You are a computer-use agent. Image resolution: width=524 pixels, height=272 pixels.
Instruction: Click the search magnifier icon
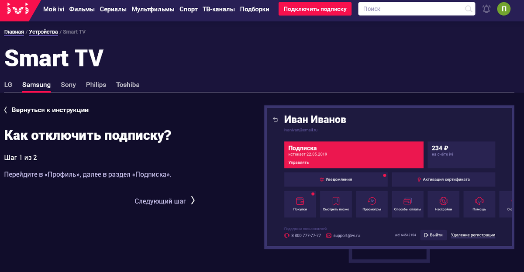(x=469, y=9)
